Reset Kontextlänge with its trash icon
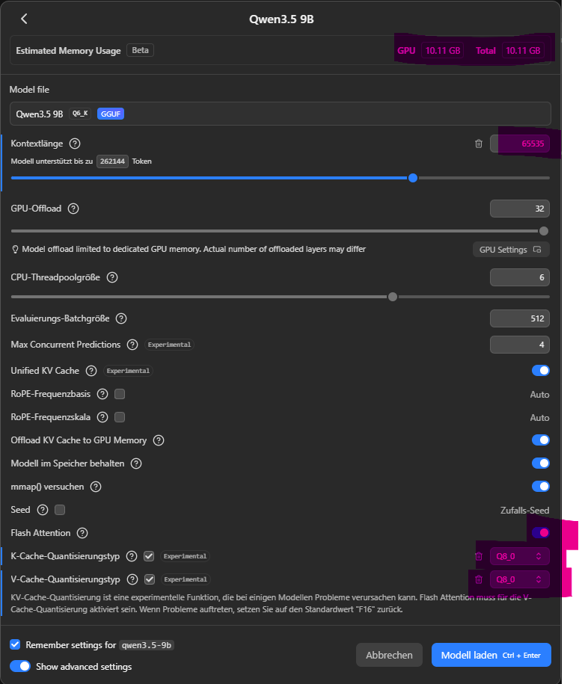Image resolution: width=579 pixels, height=684 pixels. pyautogui.click(x=479, y=144)
